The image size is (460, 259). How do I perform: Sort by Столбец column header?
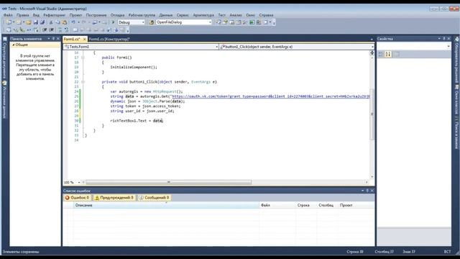tap(328, 205)
